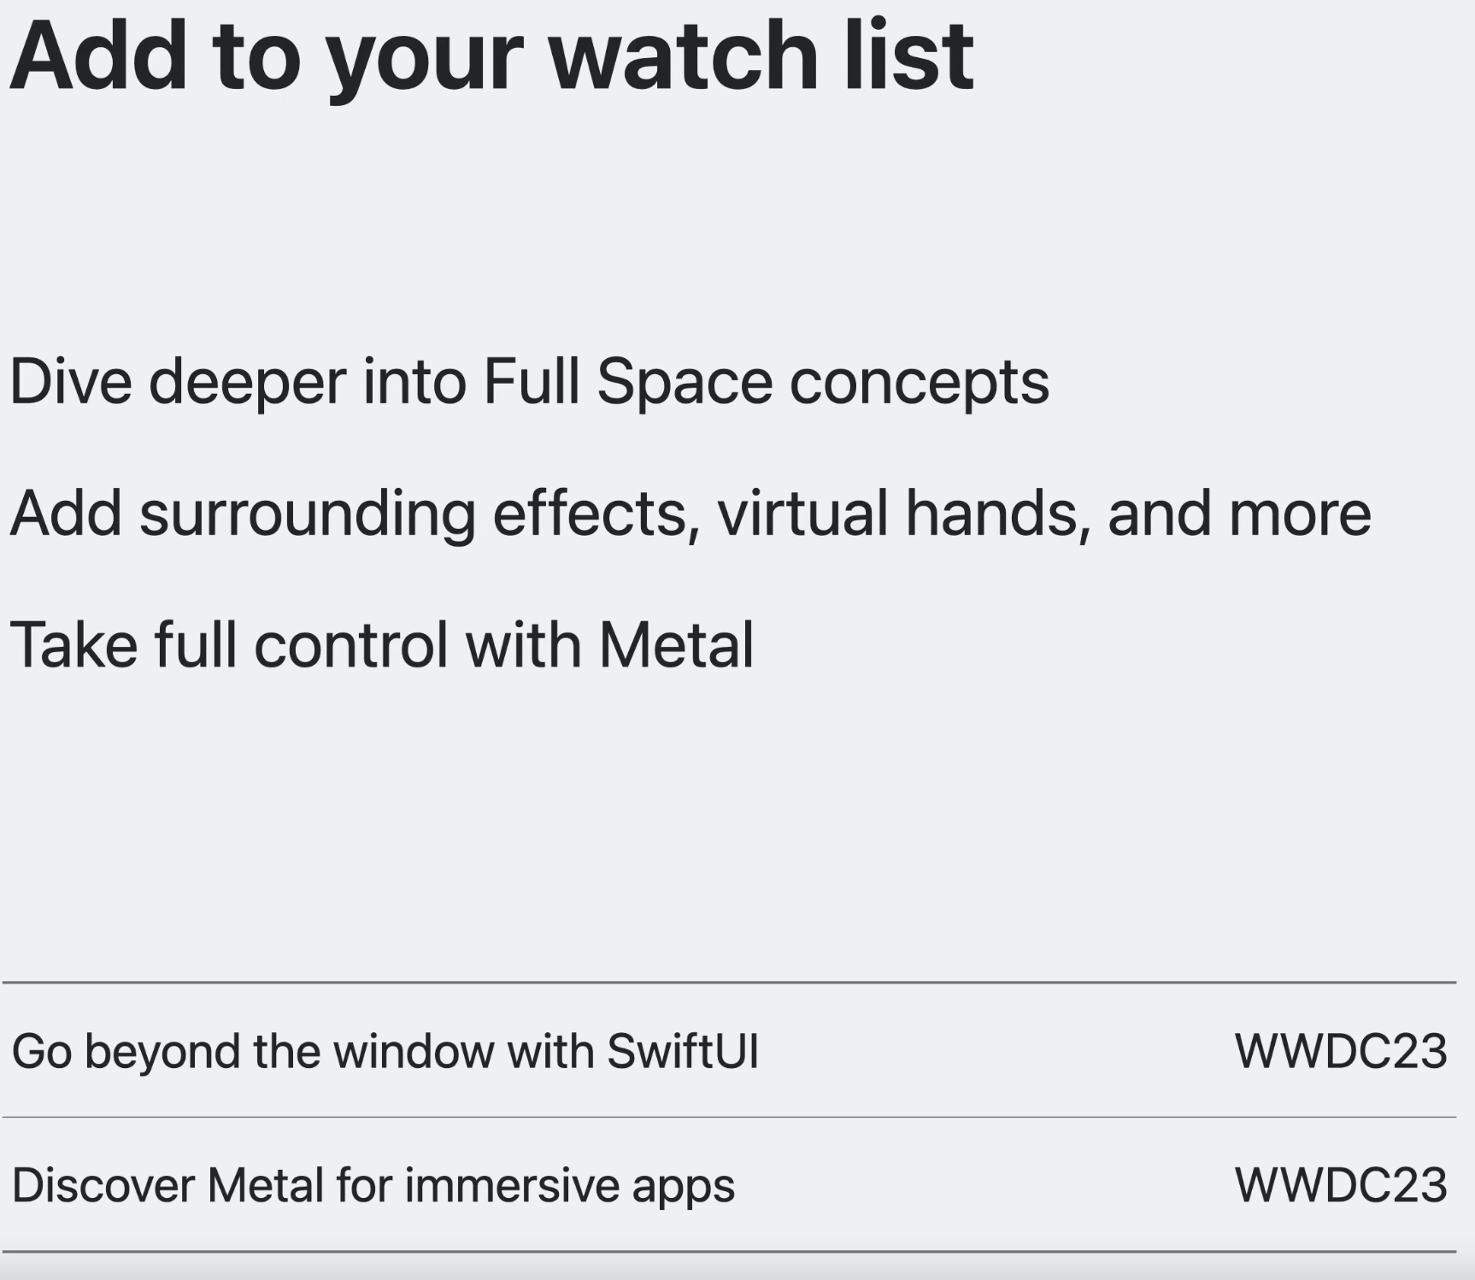Screen dimensions: 1475x1280
Task: Open the 'Go beyond the window with SwiftUI' session
Action: pyautogui.click(x=729, y=1050)
